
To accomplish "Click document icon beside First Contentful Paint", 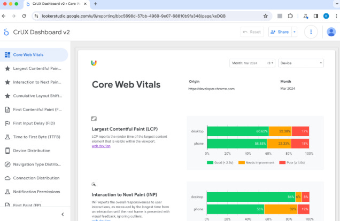I will 7,109.
